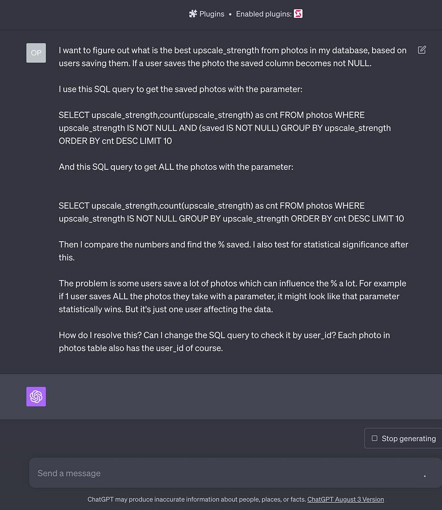442x510 pixels.
Task: Click the second SQL query for ALL photos
Action: pos(231,212)
